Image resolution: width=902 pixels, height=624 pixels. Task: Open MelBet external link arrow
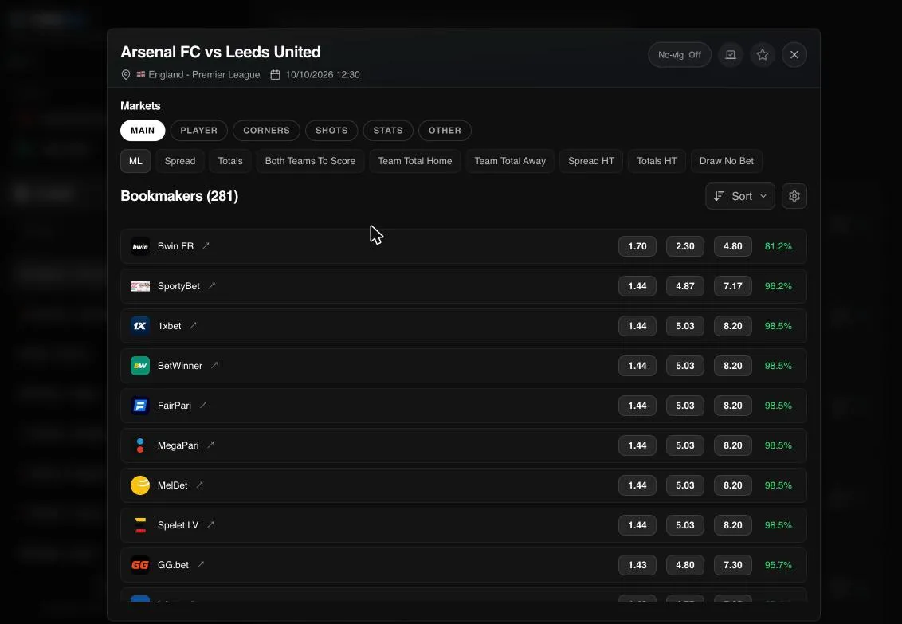tap(200, 485)
